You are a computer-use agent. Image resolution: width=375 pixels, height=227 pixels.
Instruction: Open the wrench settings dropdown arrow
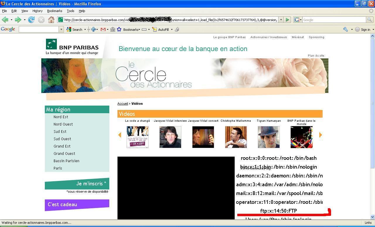352,29
